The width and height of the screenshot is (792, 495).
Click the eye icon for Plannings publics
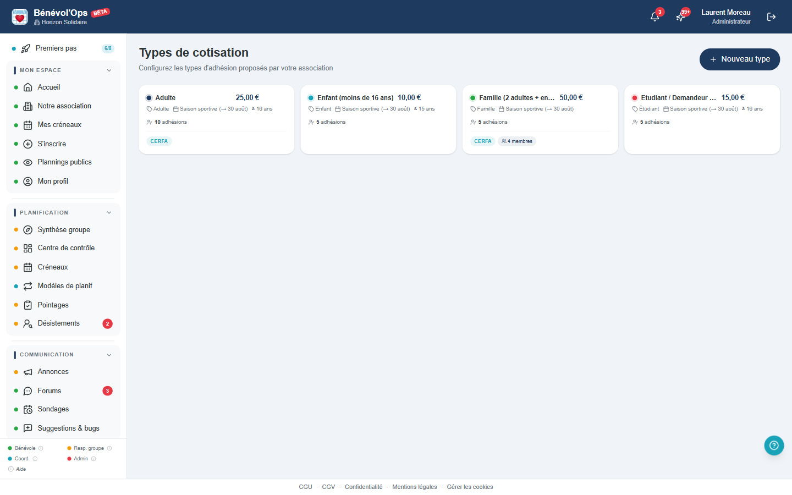28,163
